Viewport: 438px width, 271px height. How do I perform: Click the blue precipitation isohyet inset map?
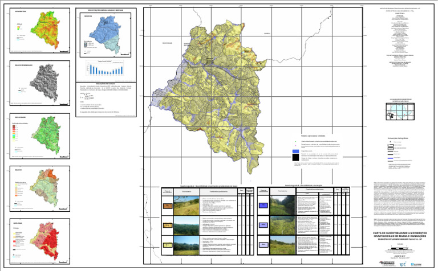coord(106,35)
